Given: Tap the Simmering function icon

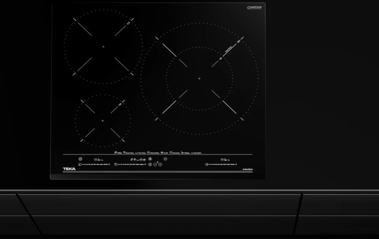Looking at the screenshot, I should coord(171,153).
